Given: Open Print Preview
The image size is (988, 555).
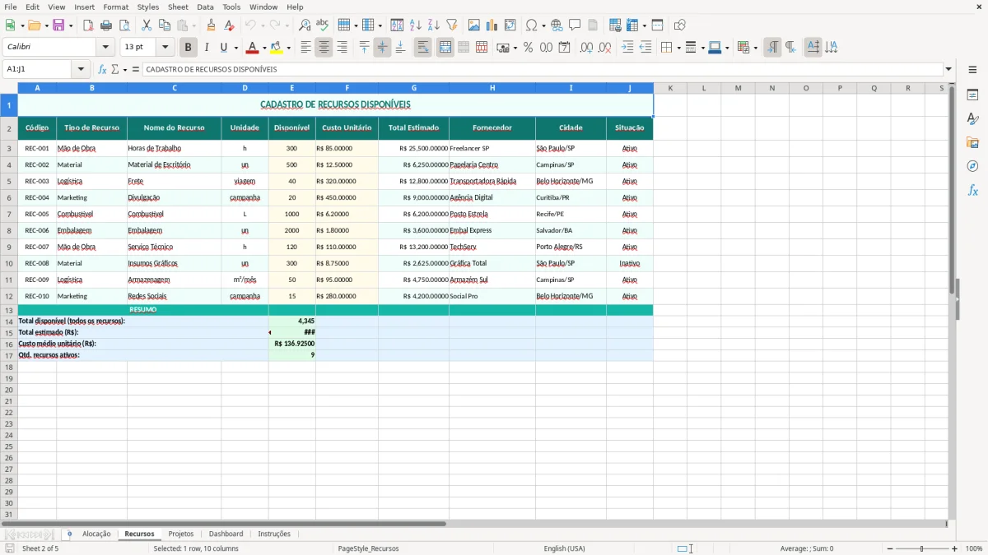Looking at the screenshot, I should (124, 25).
